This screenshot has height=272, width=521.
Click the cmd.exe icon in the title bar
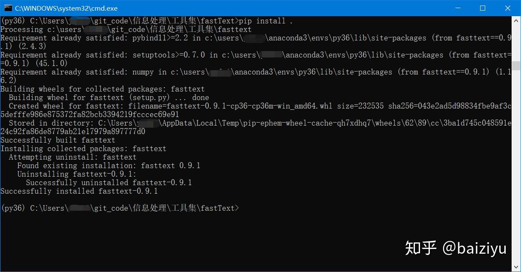tap(9, 8)
